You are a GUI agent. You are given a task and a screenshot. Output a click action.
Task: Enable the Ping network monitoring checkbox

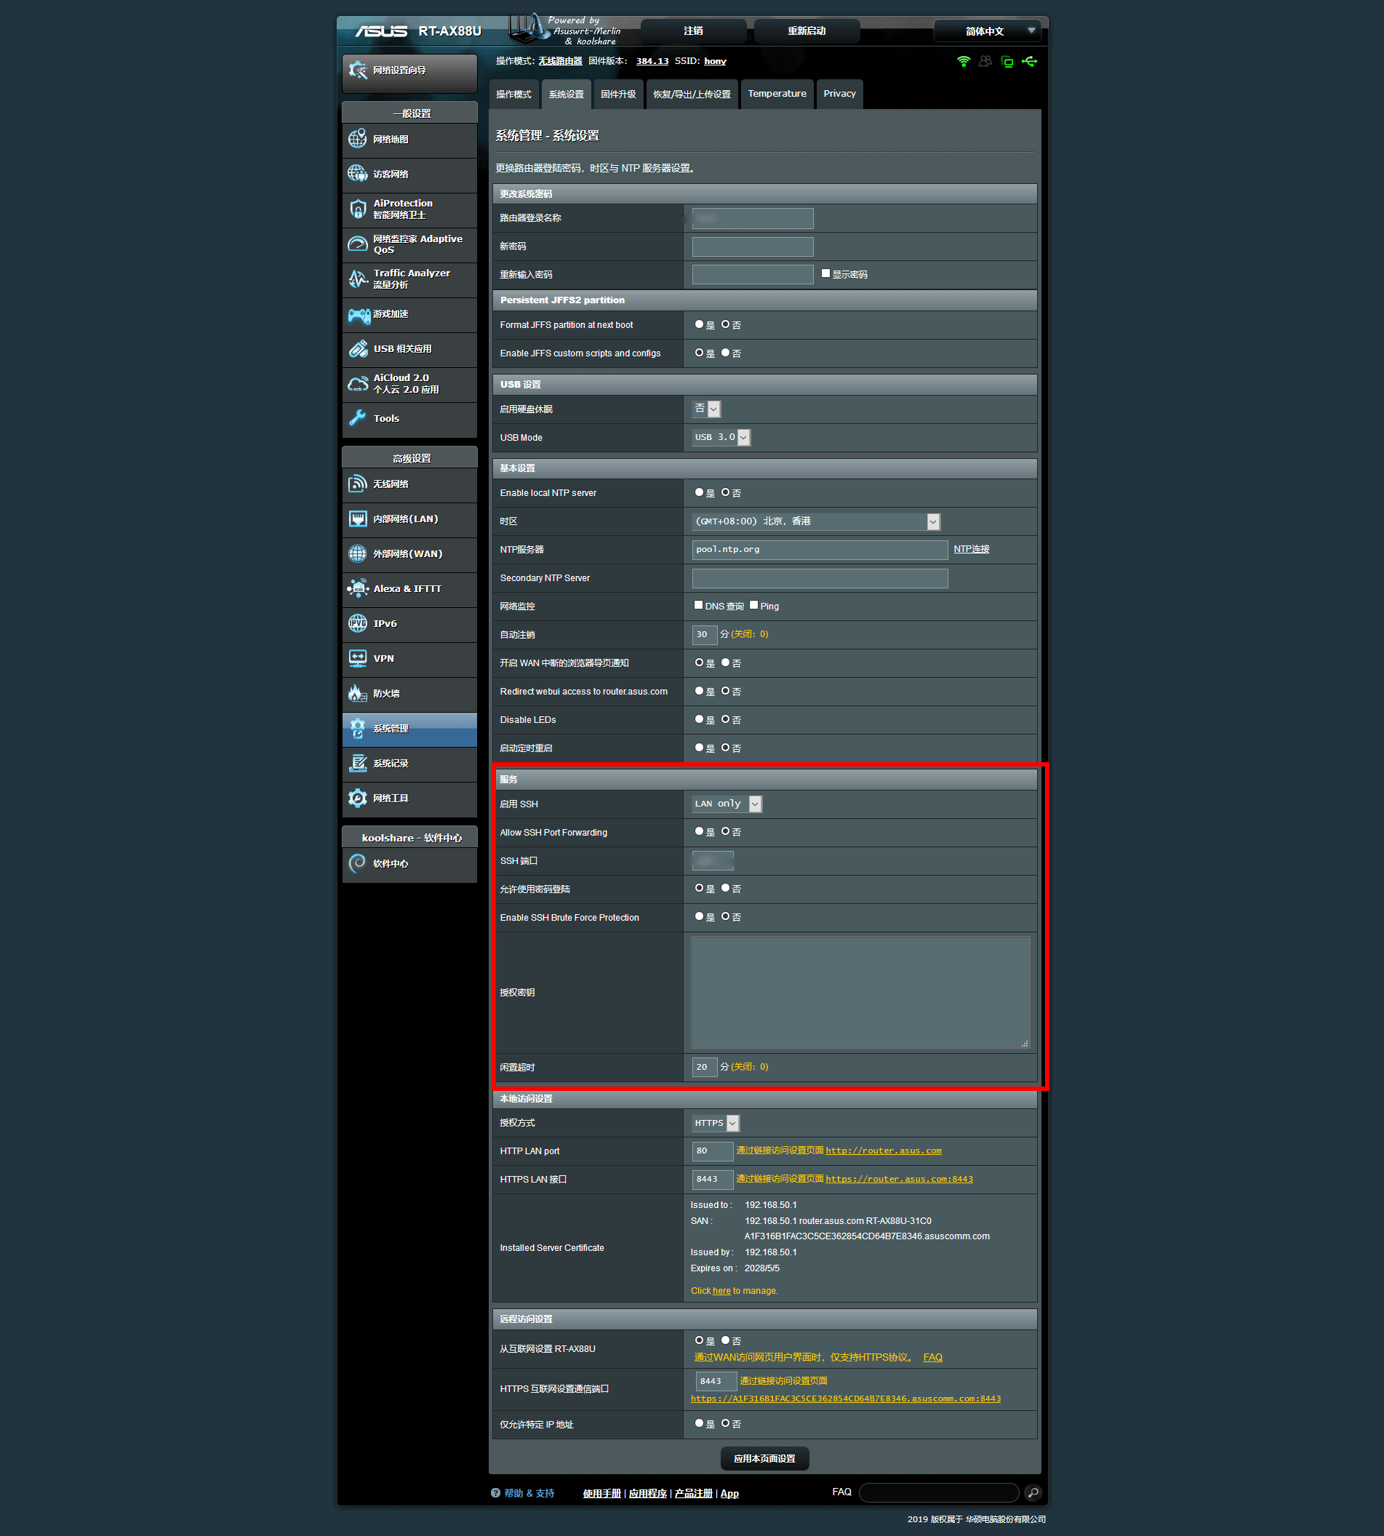(x=753, y=605)
